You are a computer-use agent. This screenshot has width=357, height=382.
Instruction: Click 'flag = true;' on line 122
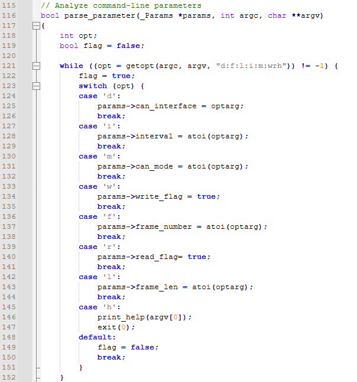tap(106, 76)
